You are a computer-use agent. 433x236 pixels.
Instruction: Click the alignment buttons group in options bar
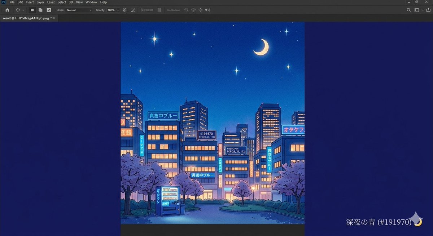(146, 10)
